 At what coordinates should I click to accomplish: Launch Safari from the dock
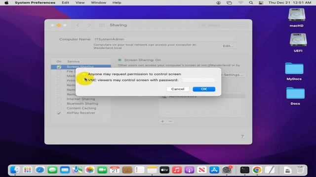(40, 170)
